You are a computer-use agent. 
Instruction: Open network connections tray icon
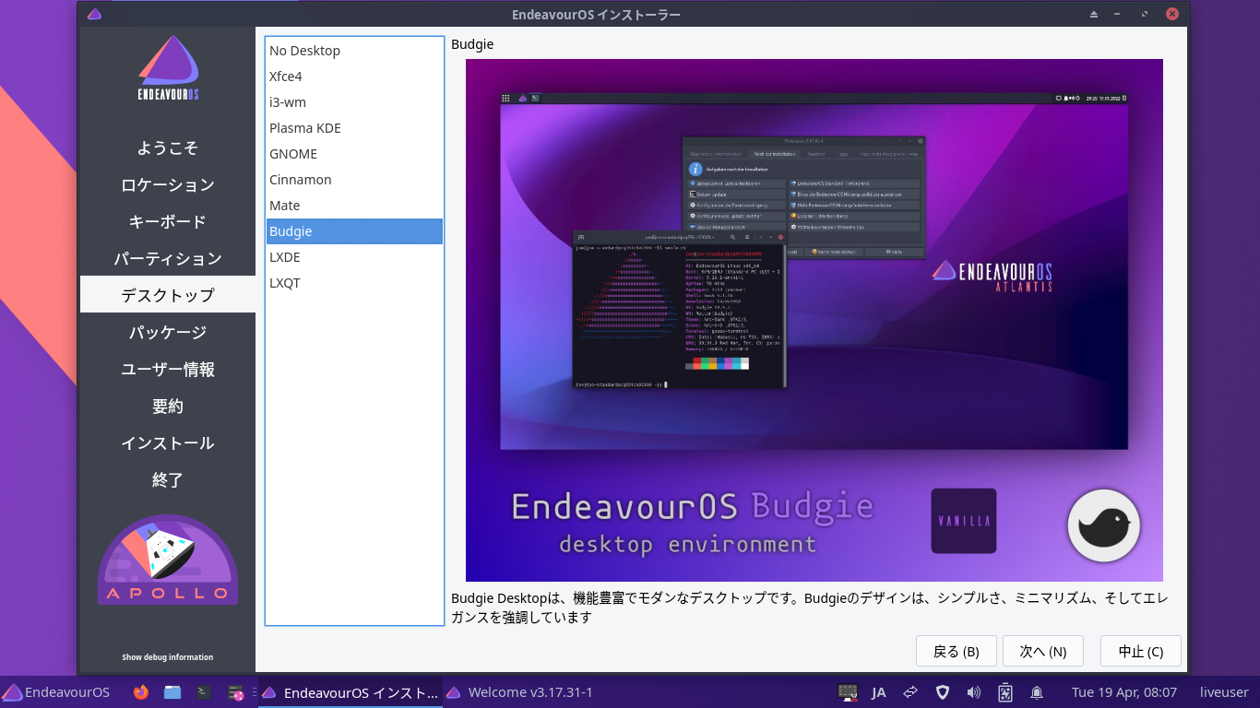(910, 692)
